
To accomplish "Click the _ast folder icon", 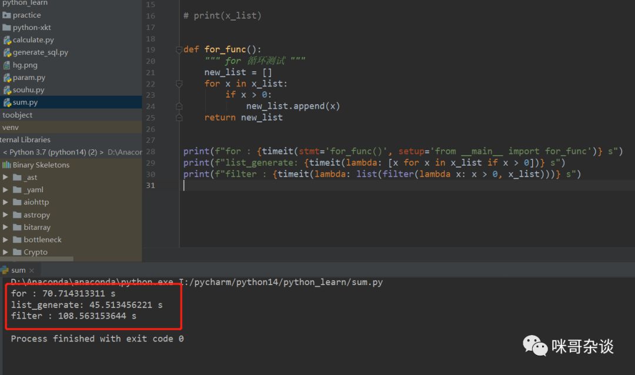I will [17, 178].
